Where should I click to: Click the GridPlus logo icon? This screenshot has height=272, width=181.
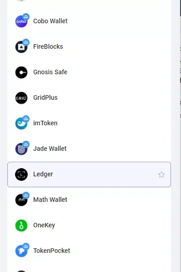pos(21,98)
